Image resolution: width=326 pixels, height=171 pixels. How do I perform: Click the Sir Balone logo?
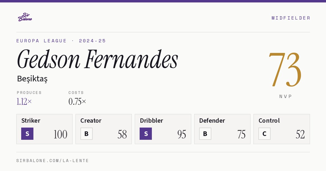click(25, 17)
